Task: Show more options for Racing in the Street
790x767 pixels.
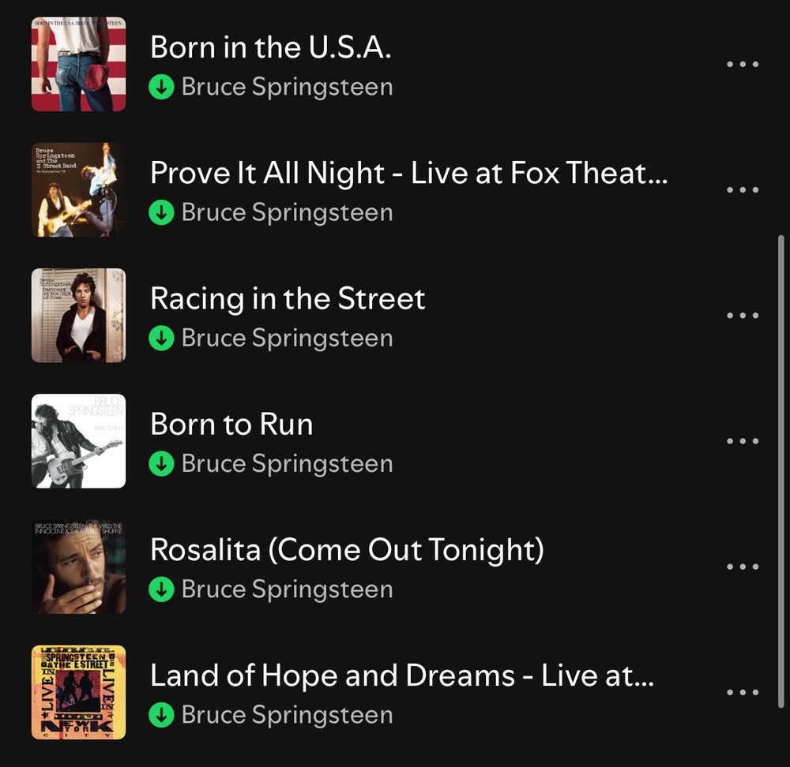Action: click(743, 316)
